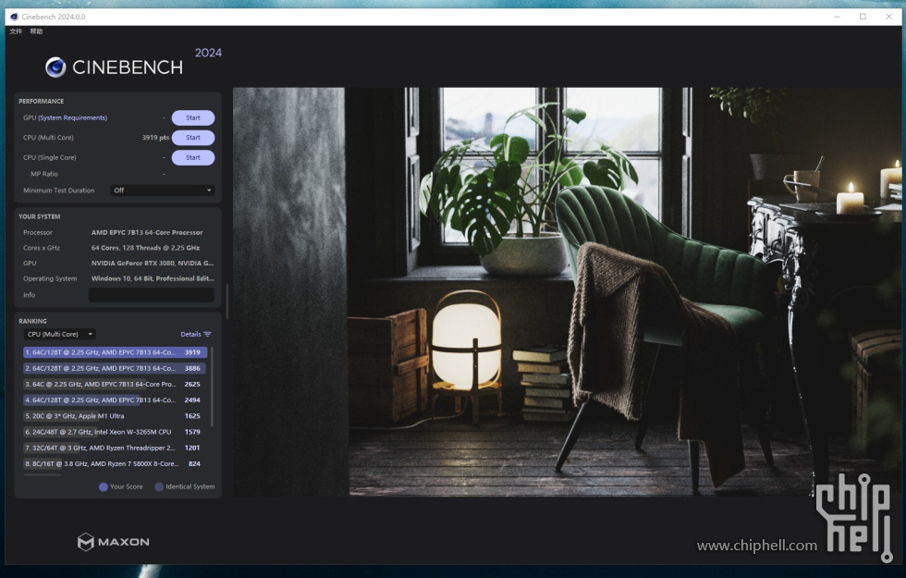Expand the Minimum Test Duration arrow
The height and width of the screenshot is (578, 906).
[x=209, y=190]
